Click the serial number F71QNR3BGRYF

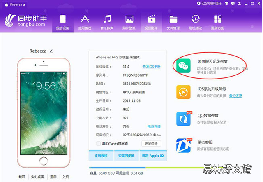pyautogui.click(x=135, y=75)
